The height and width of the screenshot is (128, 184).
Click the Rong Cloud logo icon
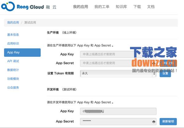8,6
